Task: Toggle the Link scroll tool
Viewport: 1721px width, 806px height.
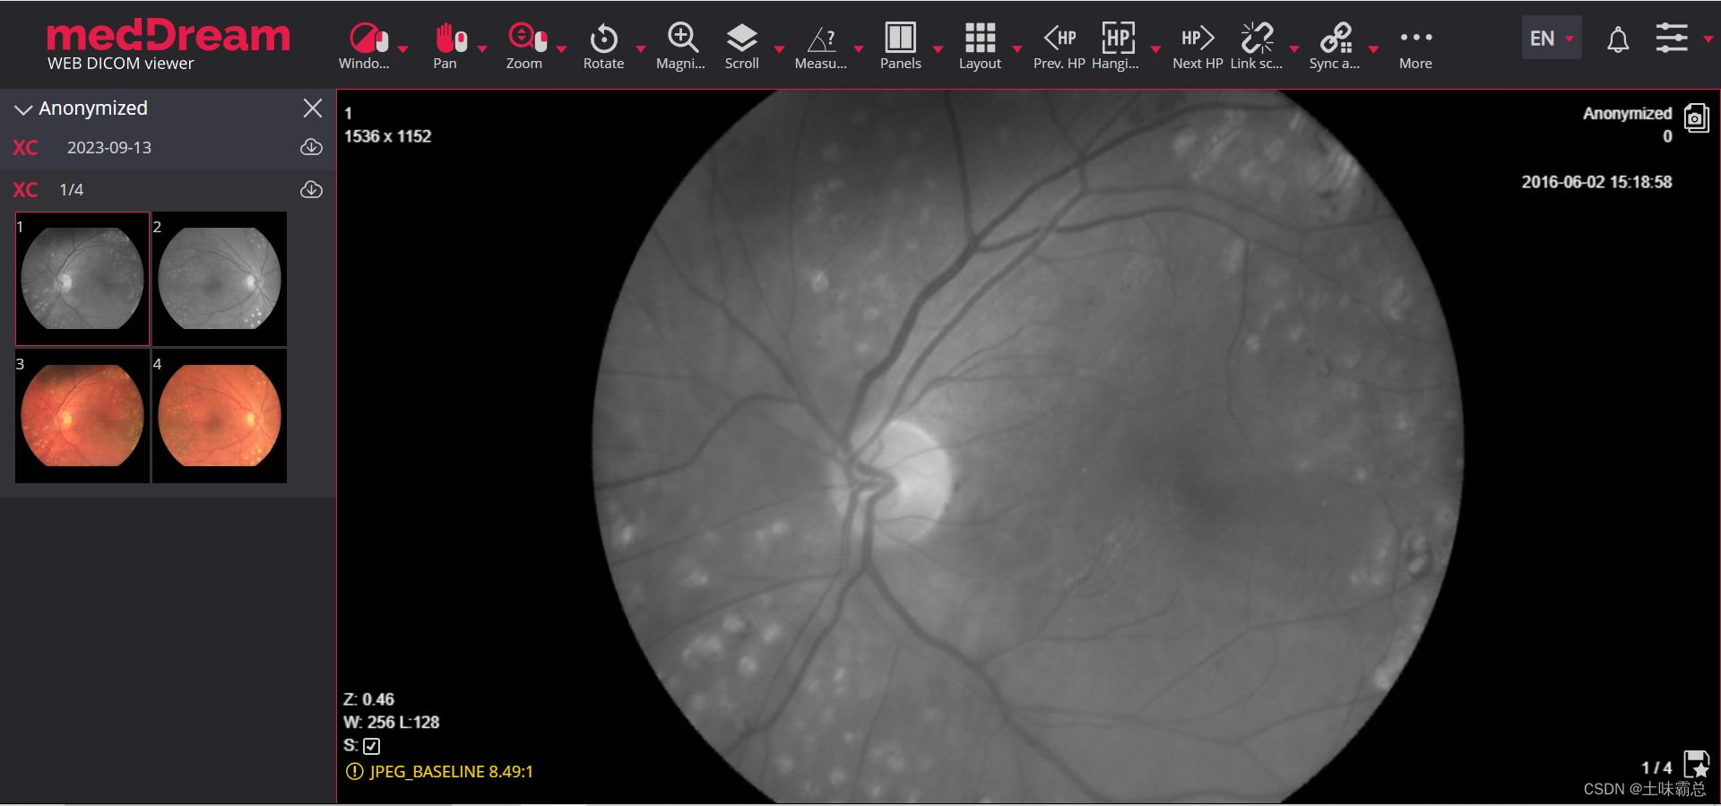Action: click(1257, 46)
